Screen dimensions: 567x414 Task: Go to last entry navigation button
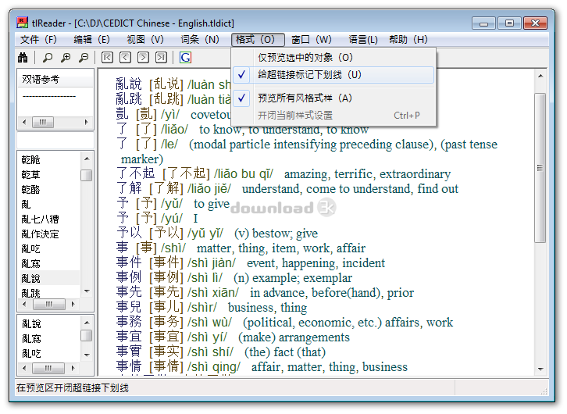[x=162, y=57]
